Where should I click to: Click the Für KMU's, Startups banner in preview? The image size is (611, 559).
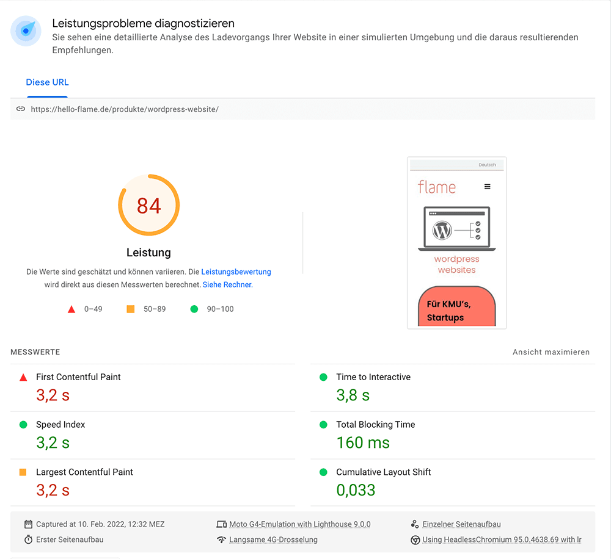tap(456, 306)
